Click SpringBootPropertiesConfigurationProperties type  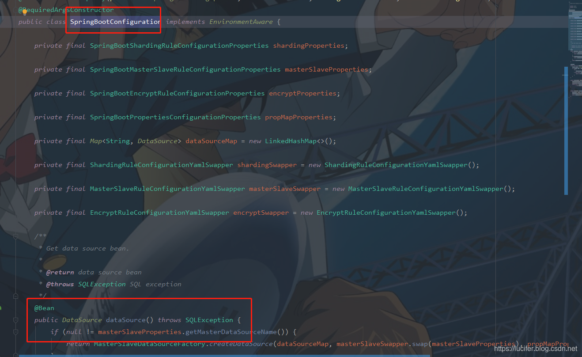175,117
